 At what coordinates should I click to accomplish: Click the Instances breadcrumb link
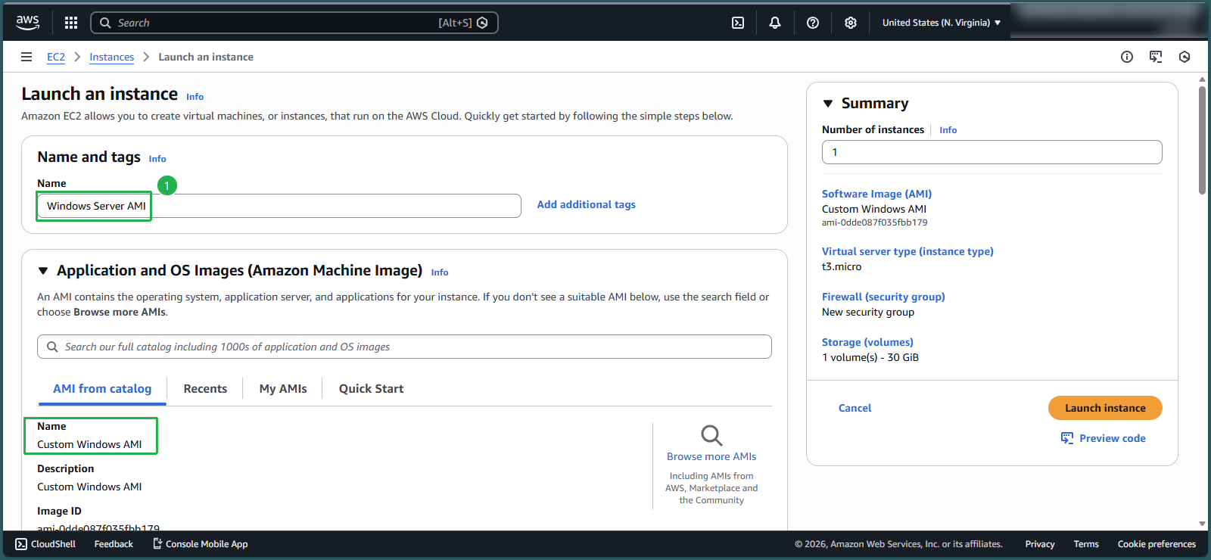pos(111,57)
